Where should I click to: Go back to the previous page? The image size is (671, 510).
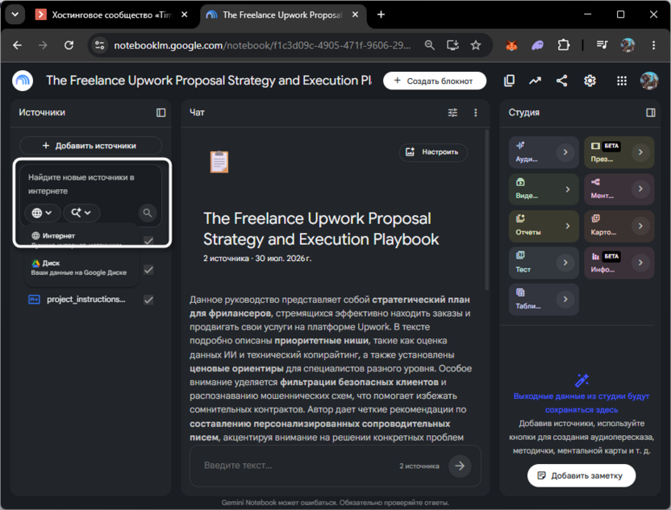click(x=17, y=45)
